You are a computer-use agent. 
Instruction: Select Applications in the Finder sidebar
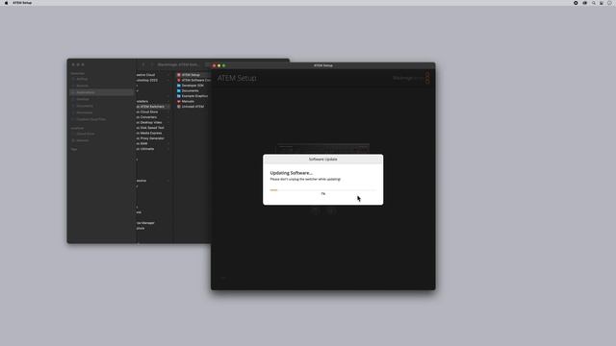(x=101, y=92)
